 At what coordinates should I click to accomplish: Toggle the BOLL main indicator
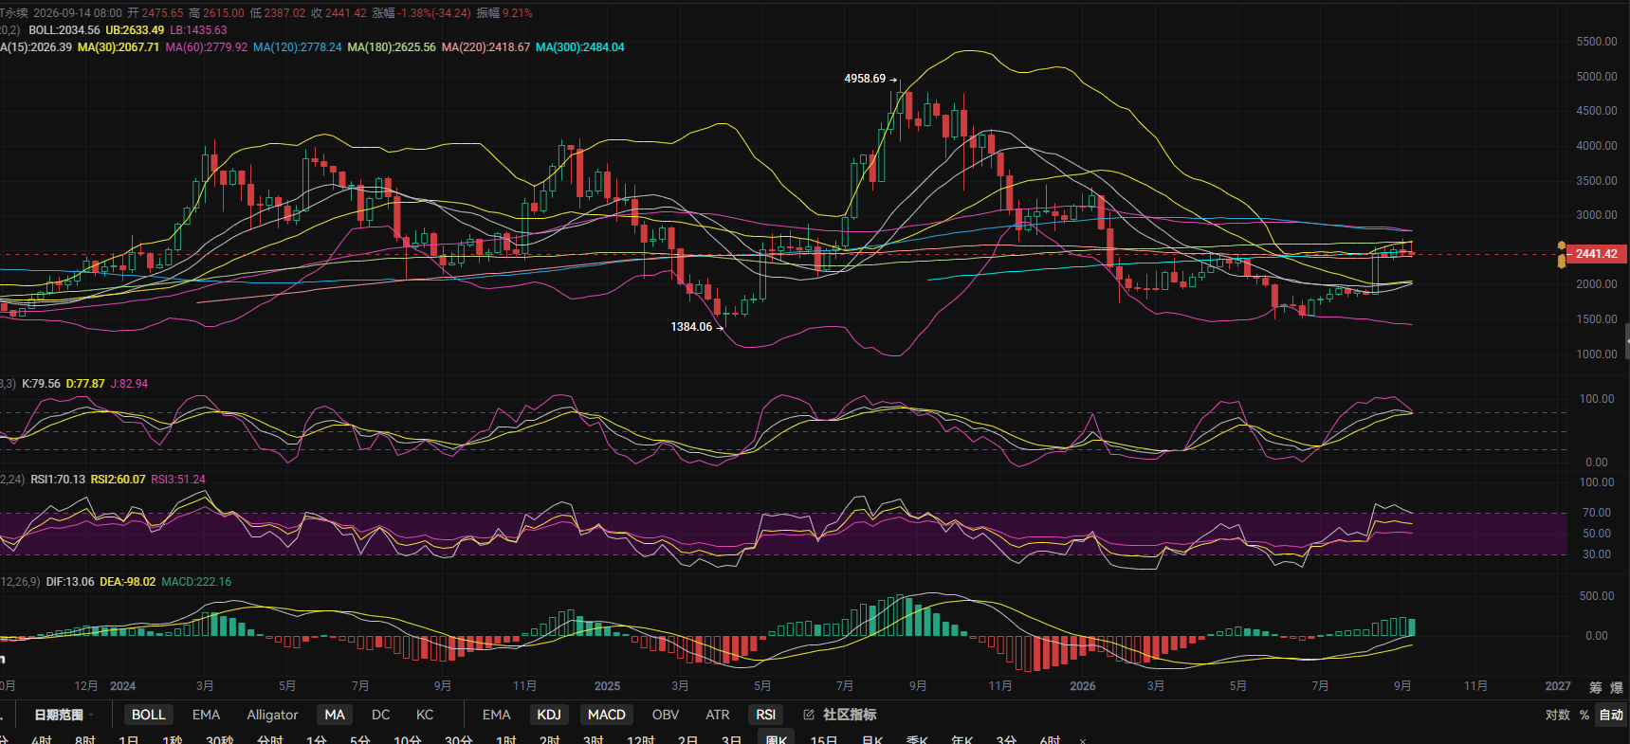148,715
